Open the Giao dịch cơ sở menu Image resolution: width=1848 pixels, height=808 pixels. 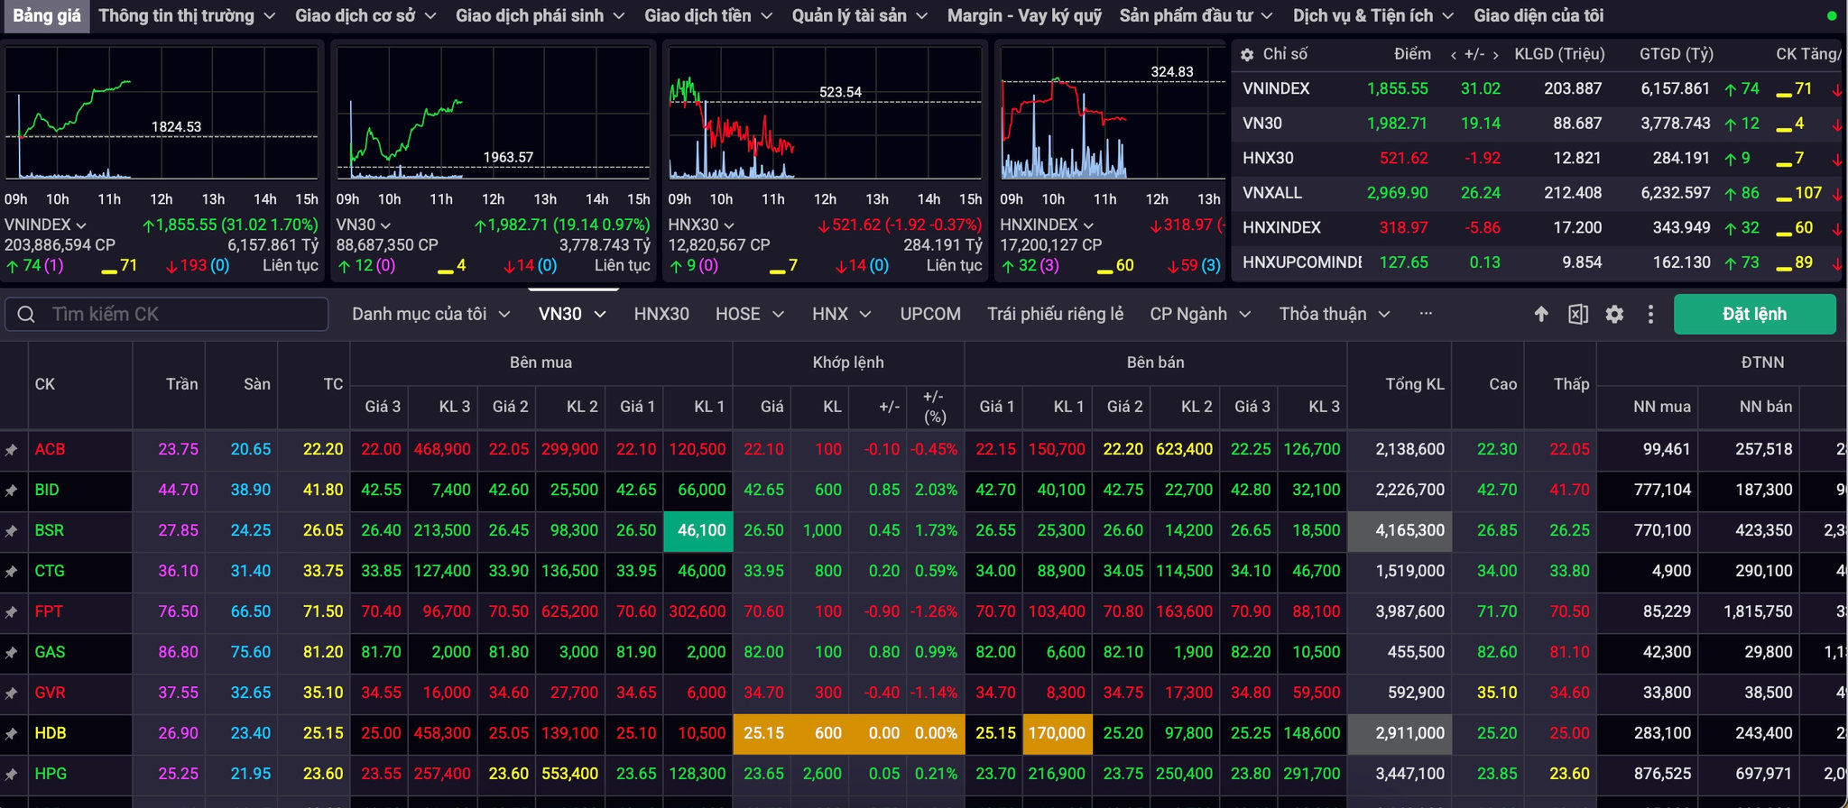[x=365, y=15]
